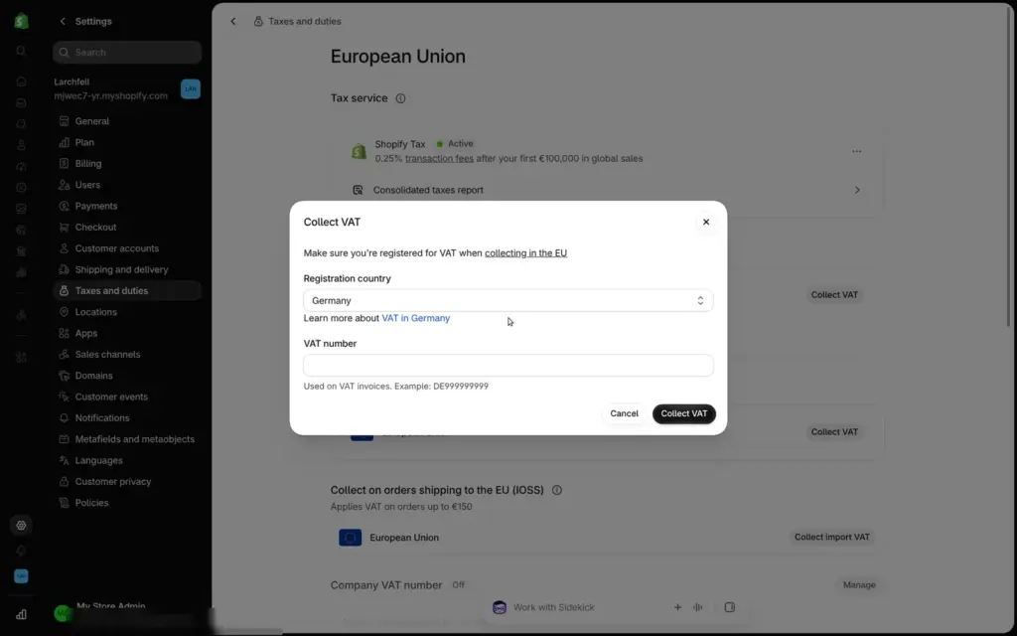Close the Collect VAT dialog
This screenshot has height=636, width=1017.
coord(706,222)
